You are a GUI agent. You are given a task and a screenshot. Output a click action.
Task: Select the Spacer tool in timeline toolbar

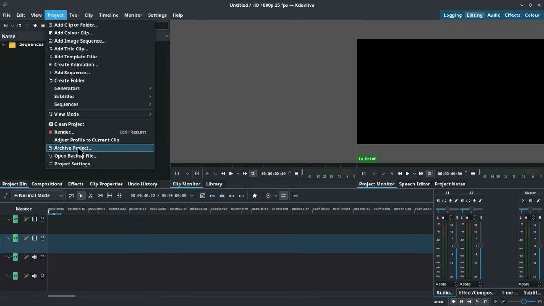tap(100, 196)
